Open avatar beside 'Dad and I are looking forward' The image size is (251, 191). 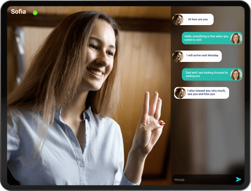236,74
